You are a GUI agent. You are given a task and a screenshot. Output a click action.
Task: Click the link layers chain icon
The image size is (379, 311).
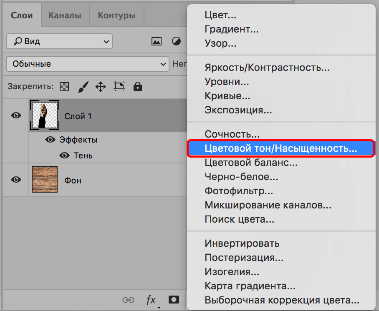pos(128,300)
